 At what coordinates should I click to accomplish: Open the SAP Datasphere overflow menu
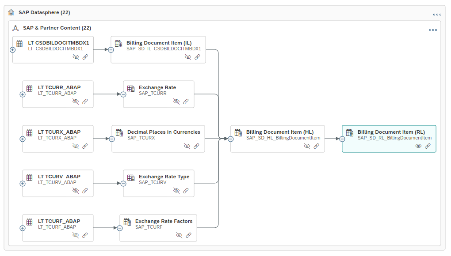[437, 14]
